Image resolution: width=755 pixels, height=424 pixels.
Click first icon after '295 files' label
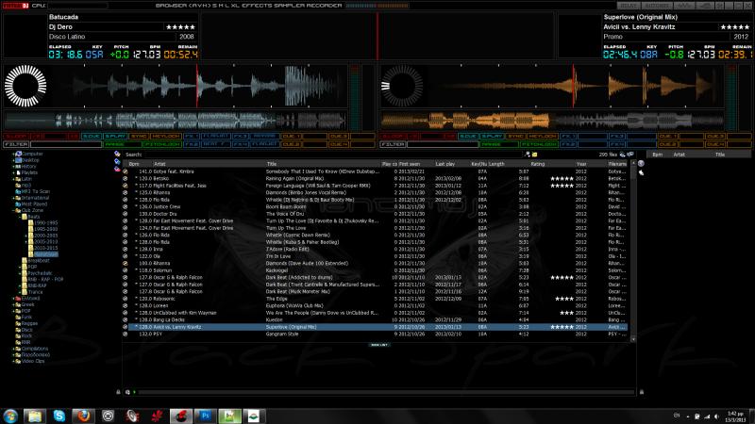click(x=623, y=155)
